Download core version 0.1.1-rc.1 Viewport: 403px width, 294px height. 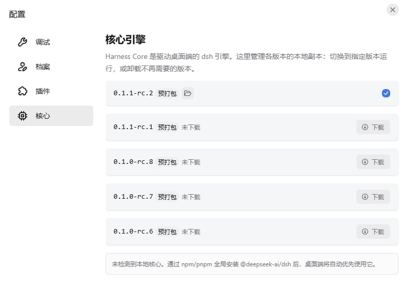pos(373,127)
